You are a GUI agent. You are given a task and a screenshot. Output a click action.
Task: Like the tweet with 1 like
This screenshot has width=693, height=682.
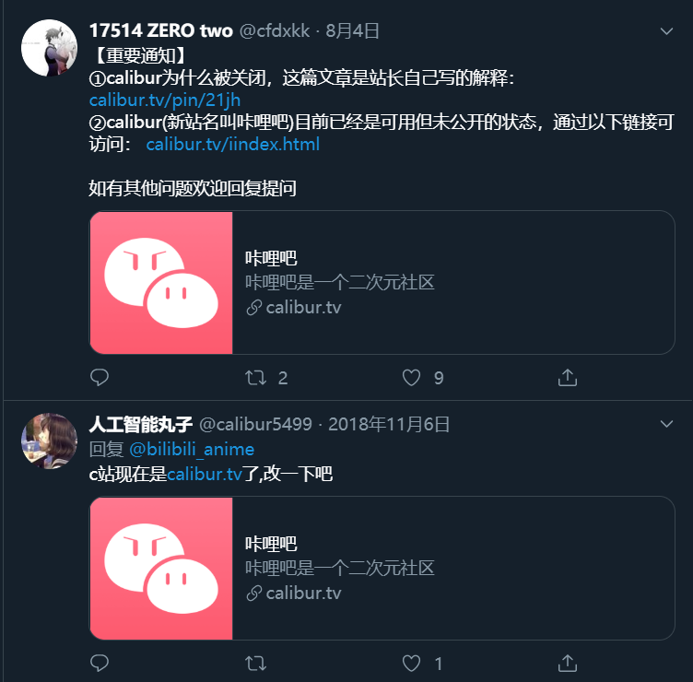(x=411, y=663)
